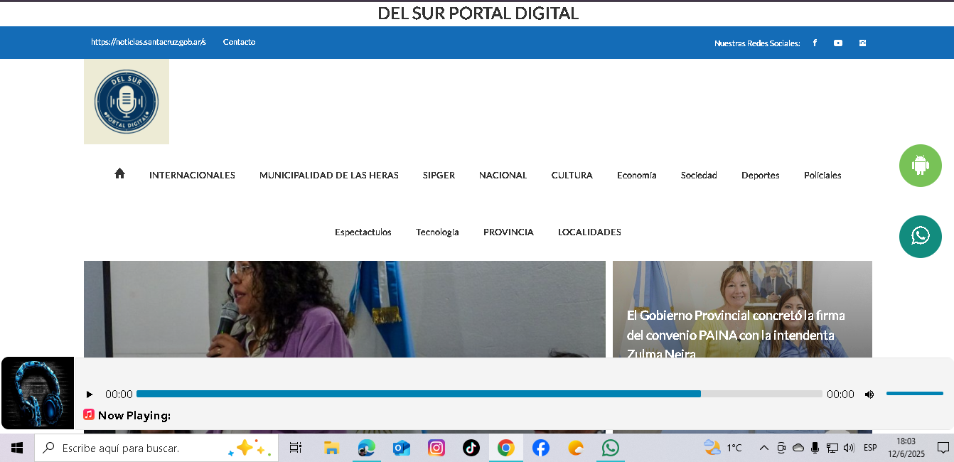Follow the noticias.santacruz.gob.ar link
The image size is (954, 462).
point(149,42)
